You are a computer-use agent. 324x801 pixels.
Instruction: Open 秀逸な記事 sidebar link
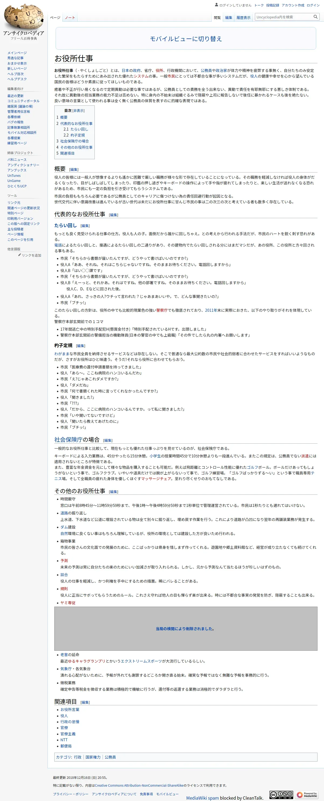(16, 58)
